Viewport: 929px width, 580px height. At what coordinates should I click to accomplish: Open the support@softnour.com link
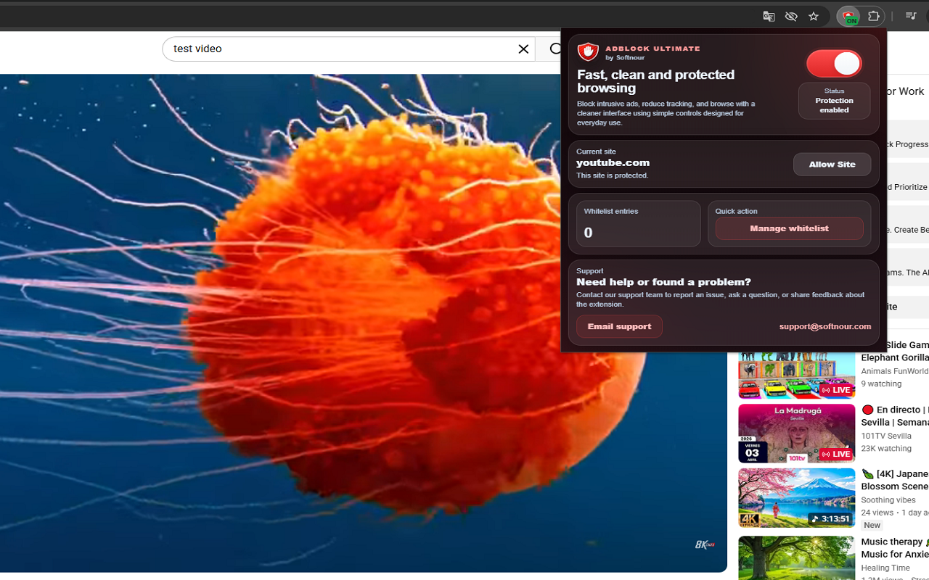(824, 326)
